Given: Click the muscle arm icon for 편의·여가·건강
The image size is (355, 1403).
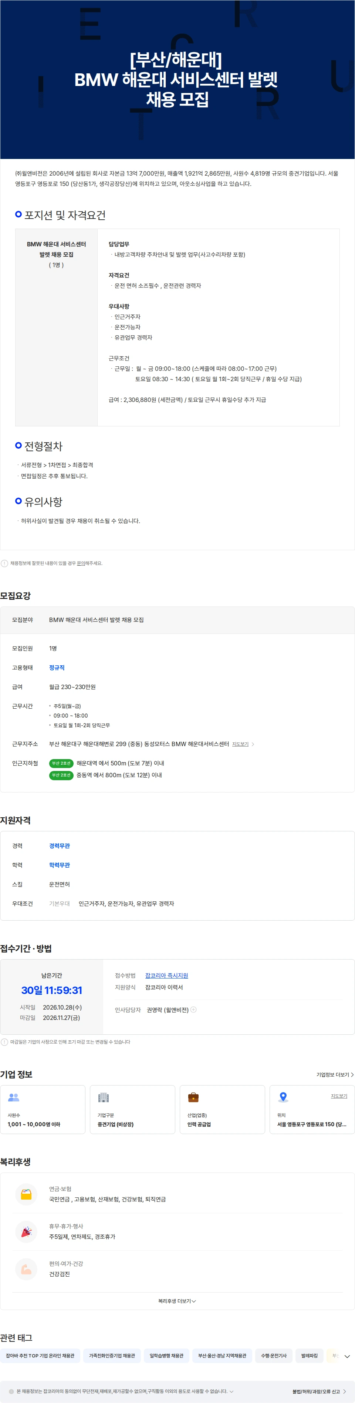Looking at the screenshot, I should [26, 1269].
